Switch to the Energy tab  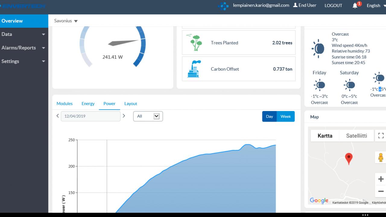(88, 104)
